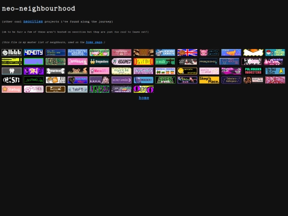Open the green SHEN badge
Viewport: 288px width, 216px height.
pos(165,80)
